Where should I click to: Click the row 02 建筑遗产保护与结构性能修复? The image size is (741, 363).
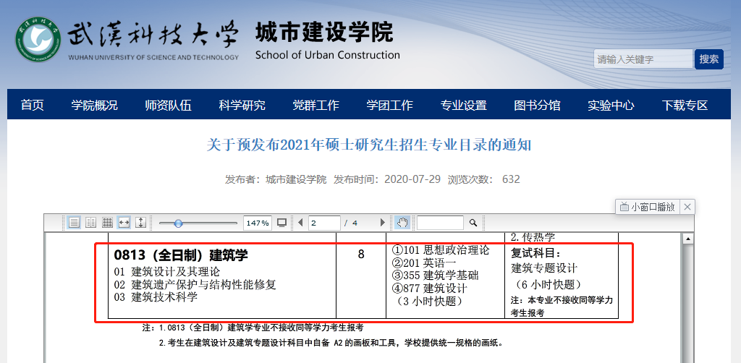pyautogui.click(x=195, y=285)
